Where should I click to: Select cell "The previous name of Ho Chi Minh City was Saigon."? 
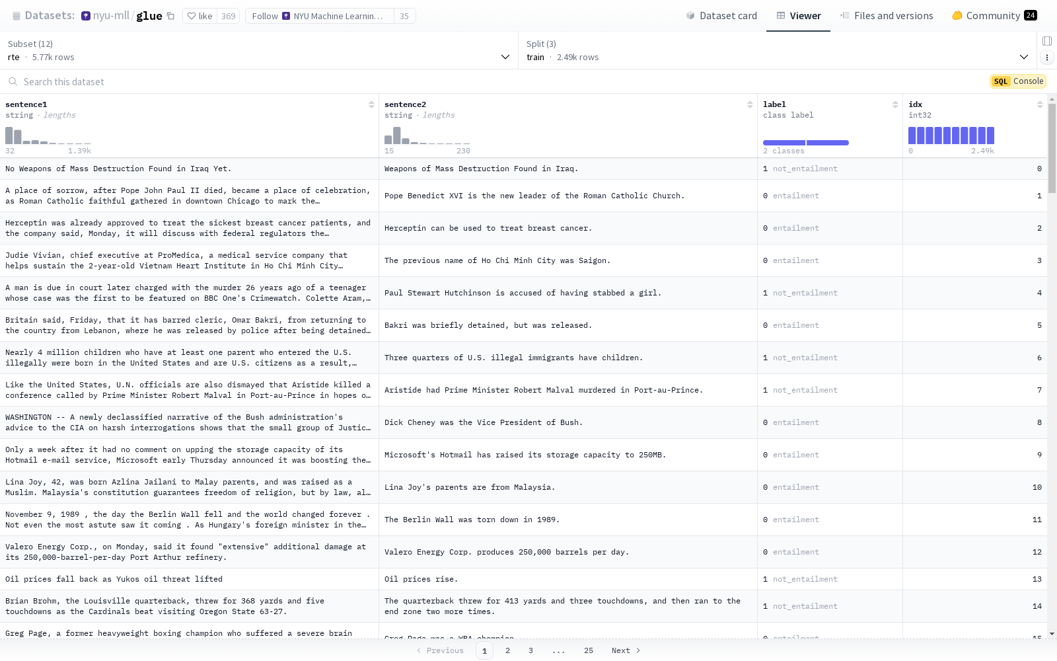tap(568, 260)
